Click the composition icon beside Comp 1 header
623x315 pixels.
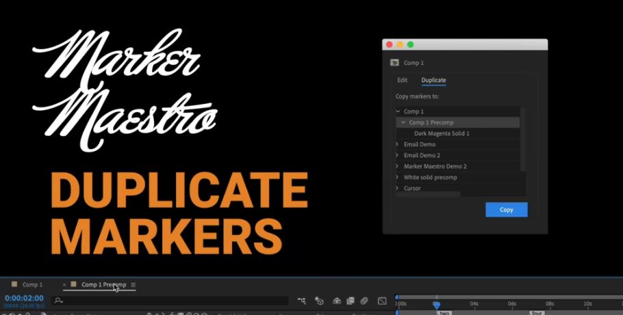[x=394, y=63]
